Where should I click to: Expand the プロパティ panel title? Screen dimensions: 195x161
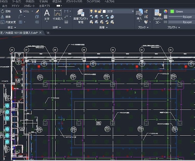point(173,28)
